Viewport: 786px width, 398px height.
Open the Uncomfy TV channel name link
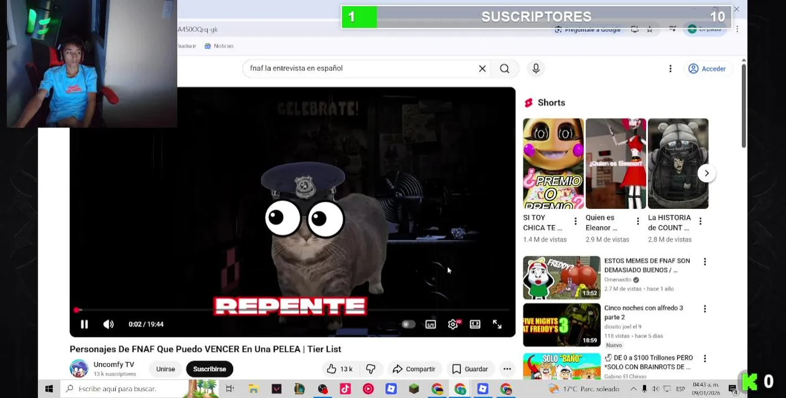114,364
